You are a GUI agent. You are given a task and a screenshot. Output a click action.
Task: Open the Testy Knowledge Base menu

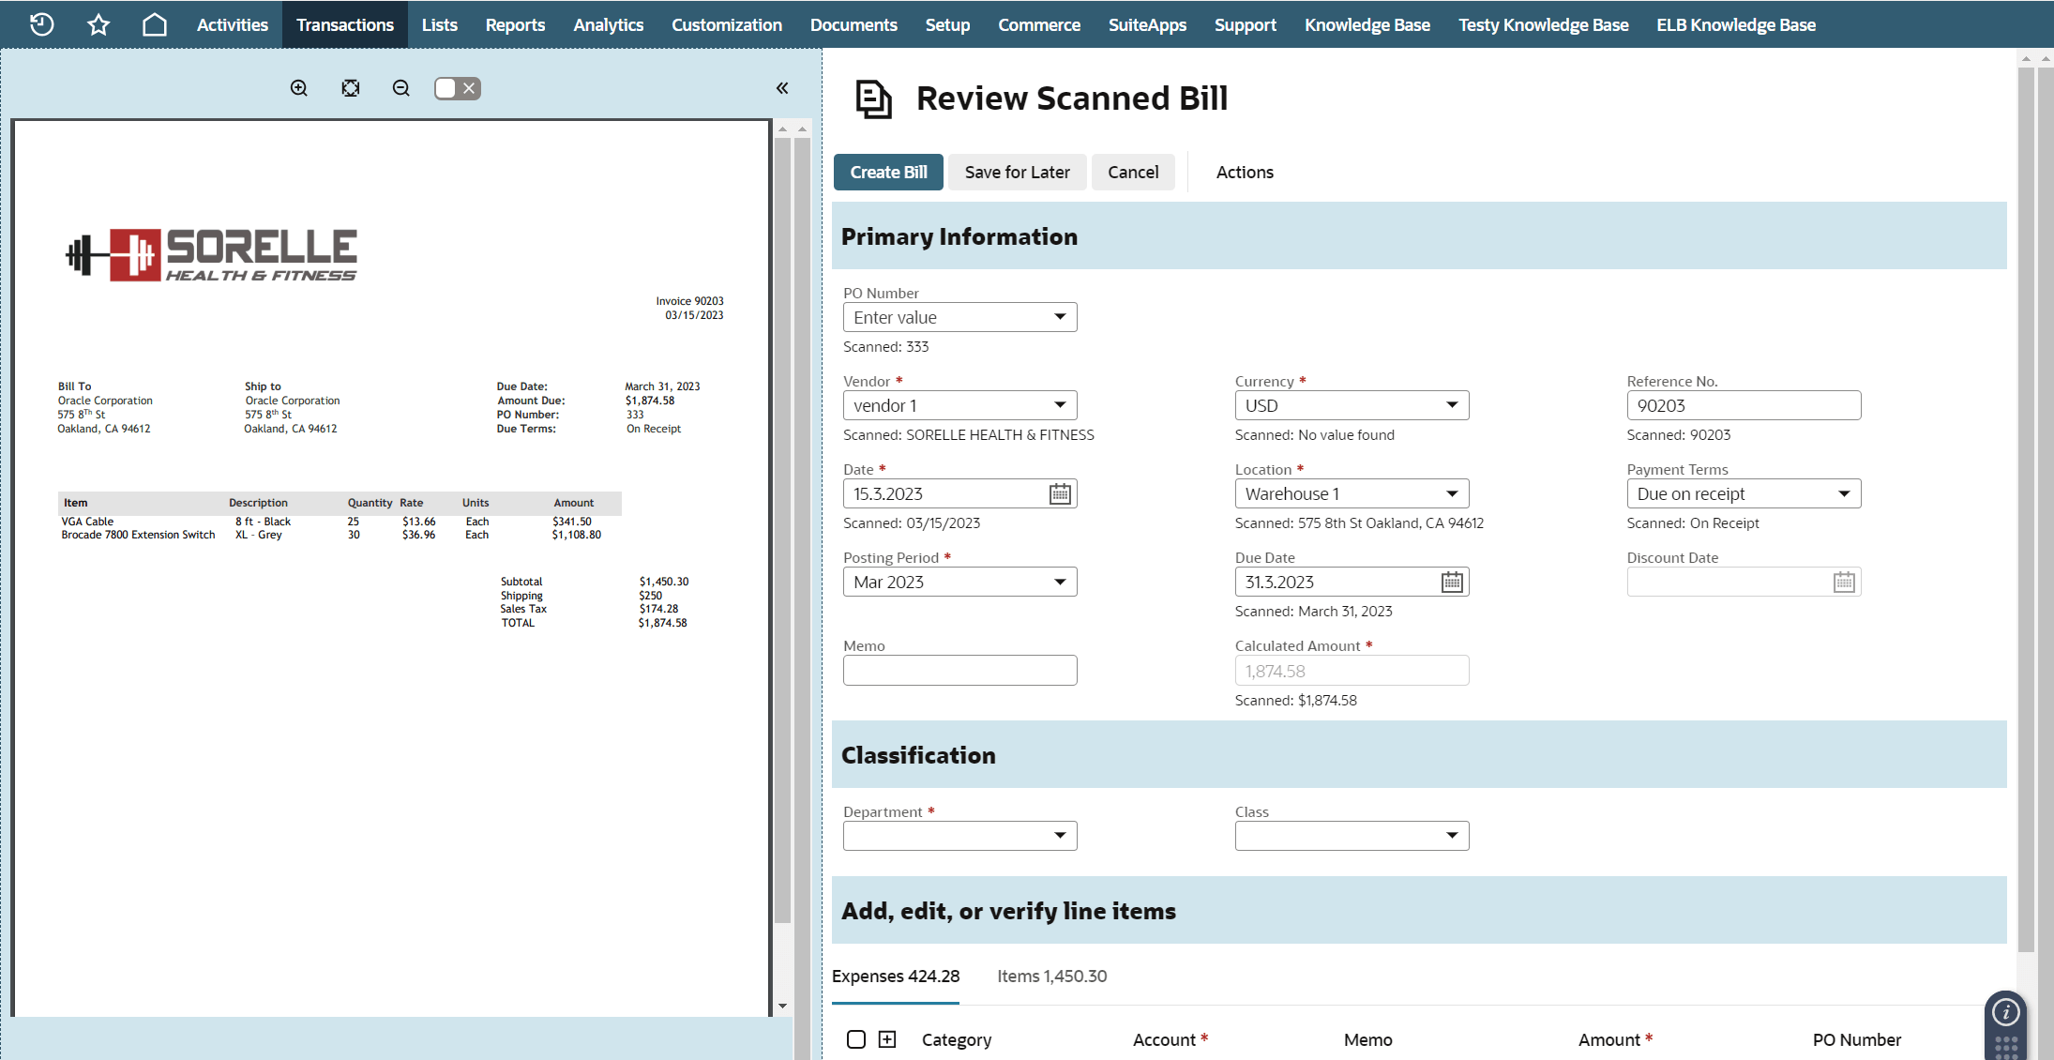point(1543,24)
